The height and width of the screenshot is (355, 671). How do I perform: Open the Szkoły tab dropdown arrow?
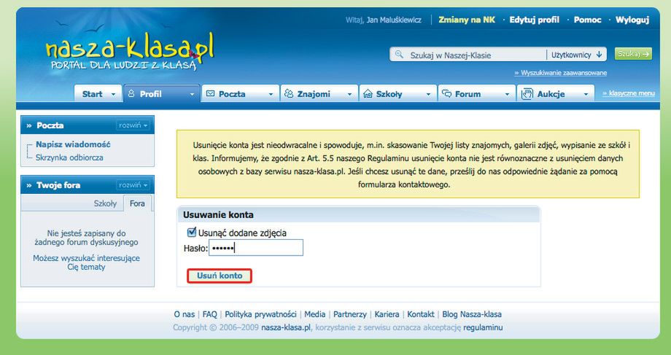pyautogui.click(x=428, y=95)
